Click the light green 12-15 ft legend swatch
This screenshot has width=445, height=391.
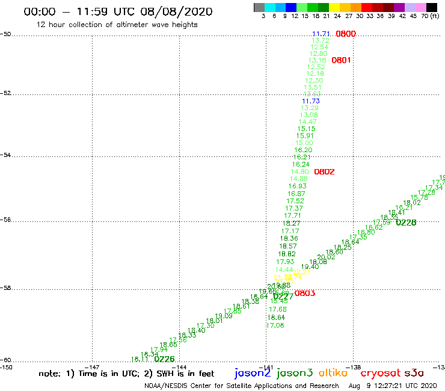point(302,7)
